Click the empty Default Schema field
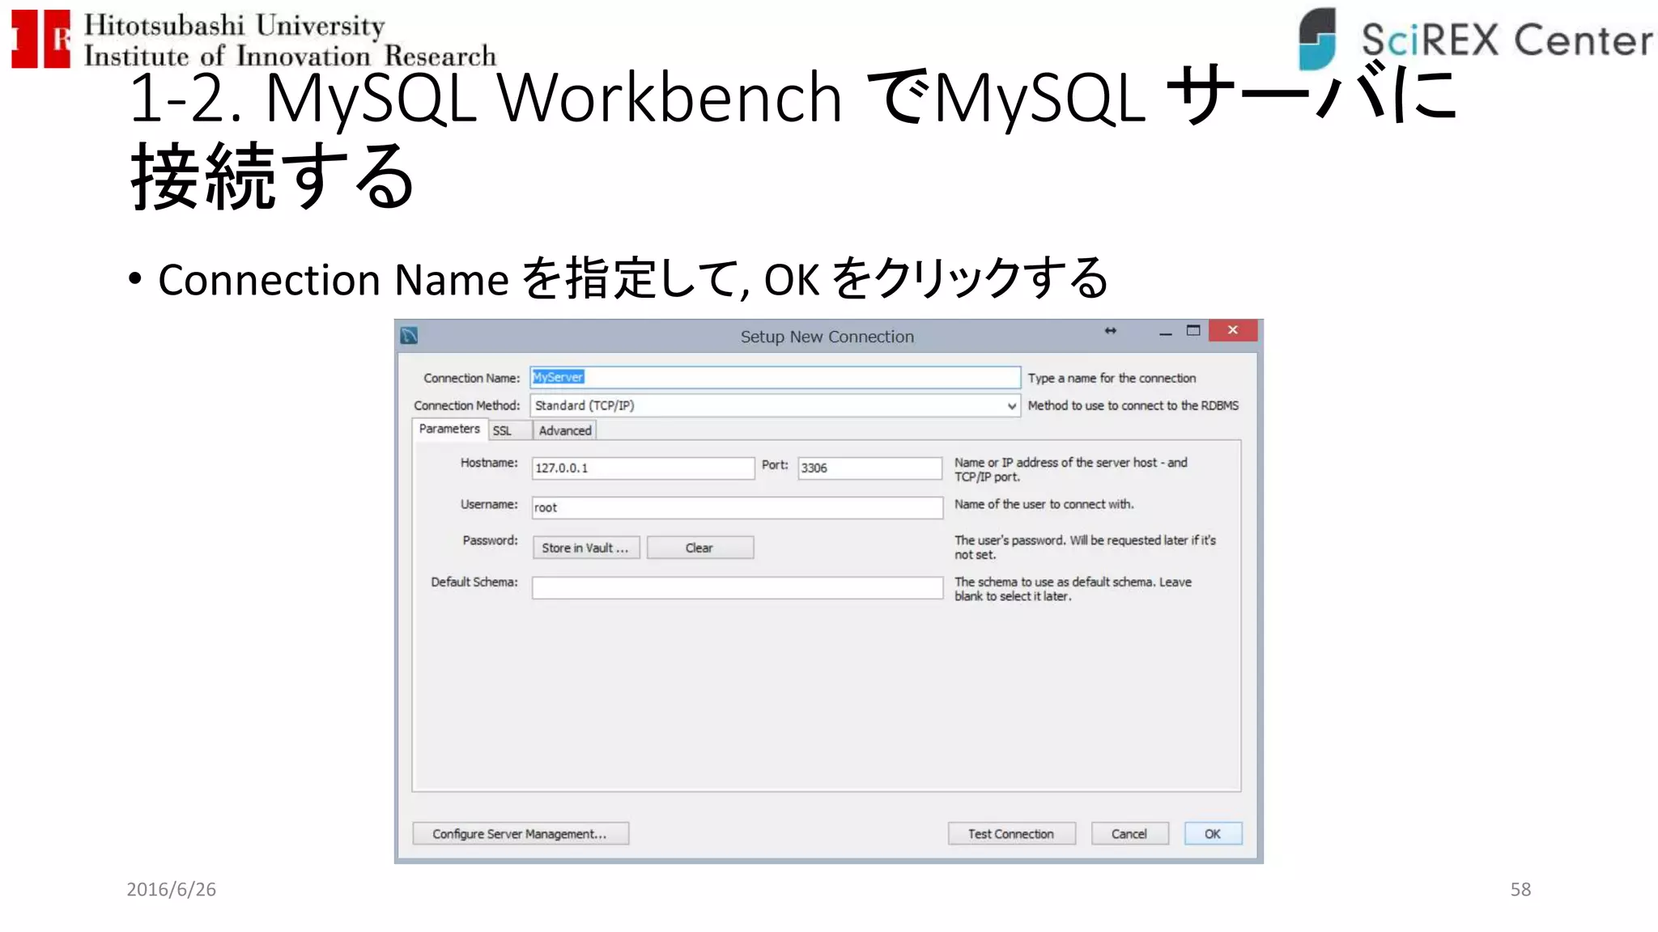The width and height of the screenshot is (1658, 932). [x=737, y=588]
